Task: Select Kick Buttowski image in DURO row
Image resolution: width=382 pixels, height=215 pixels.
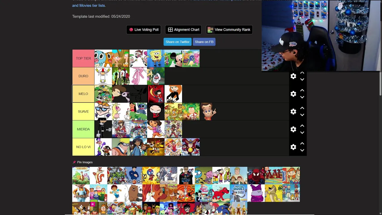Action: [103, 76]
